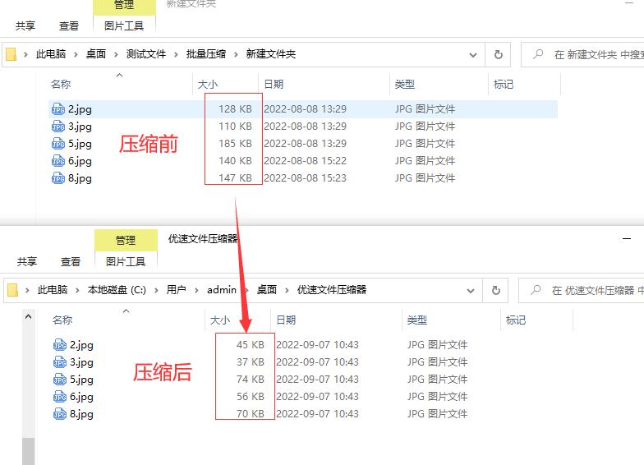
Task: Open 共享 tab in 新建文件夹 window
Action: click(25, 26)
